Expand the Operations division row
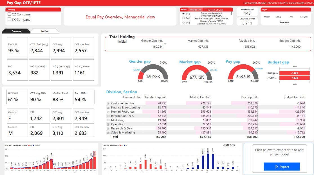This screenshot has width=314, height=175. [x=108, y=124]
